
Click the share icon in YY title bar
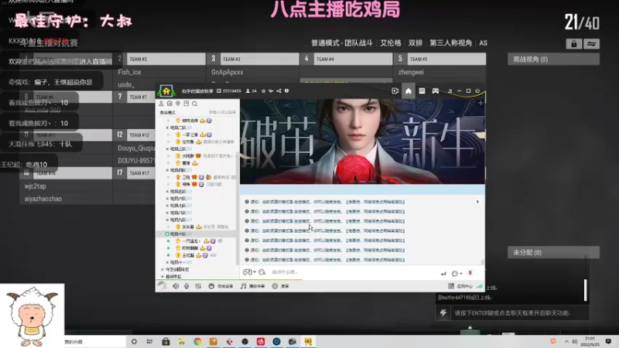pos(279,90)
